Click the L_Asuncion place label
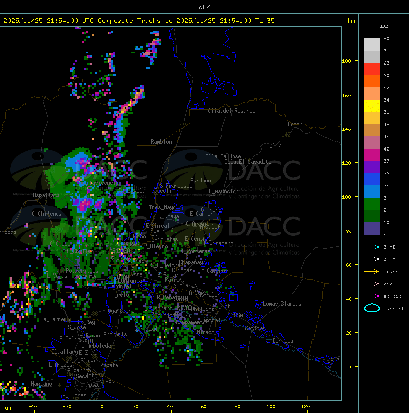Viewport: 409px width, 413px height. pyautogui.click(x=224, y=191)
